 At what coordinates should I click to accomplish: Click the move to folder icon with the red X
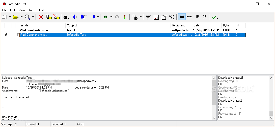[x=57, y=17]
